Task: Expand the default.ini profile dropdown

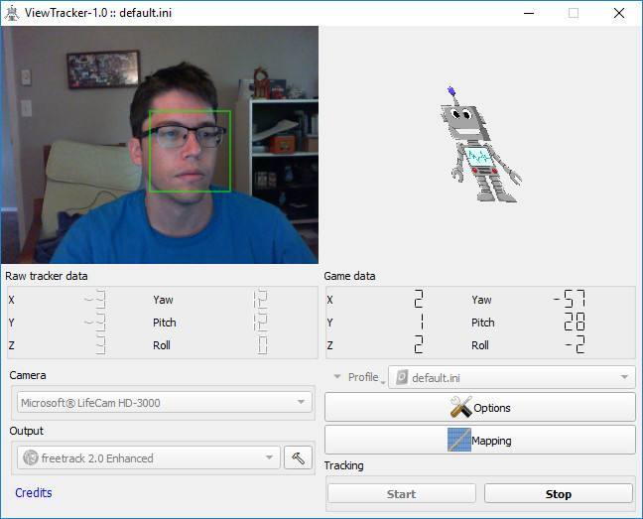Action: (511, 377)
